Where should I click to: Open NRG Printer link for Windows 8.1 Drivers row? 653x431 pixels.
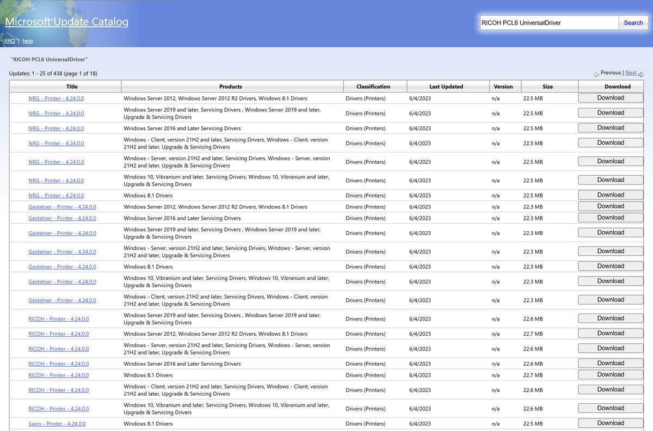pos(56,195)
